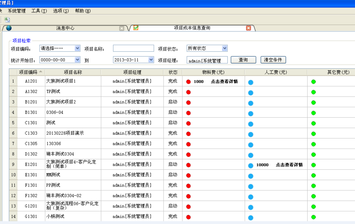
Task: Open the 项目编码 dropdown
Action: pos(77,48)
